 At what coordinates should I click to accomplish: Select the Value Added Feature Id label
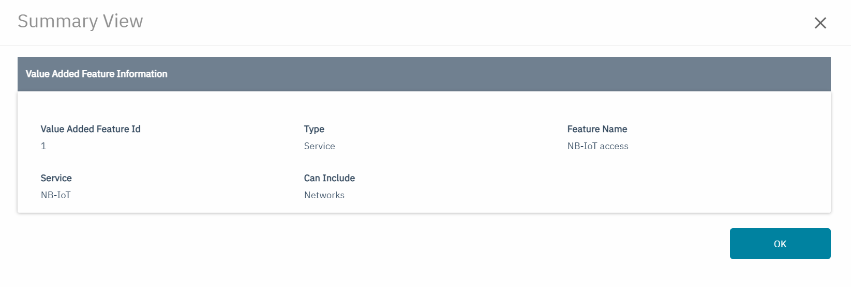(x=91, y=129)
